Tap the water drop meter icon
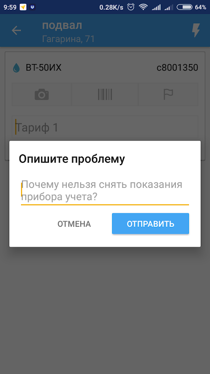This screenshot has width=210, height=374. 16,68
